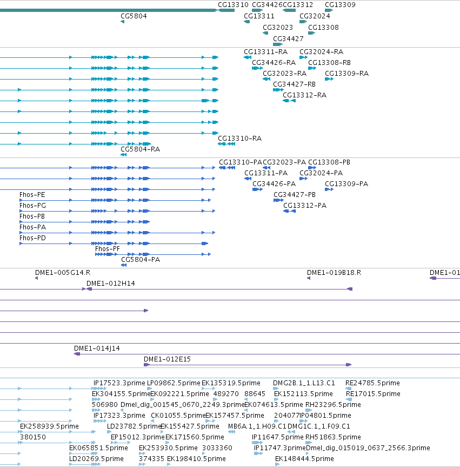Click the CG34427 gene label
The image size is (460, 467).
[x=288, y=39]
